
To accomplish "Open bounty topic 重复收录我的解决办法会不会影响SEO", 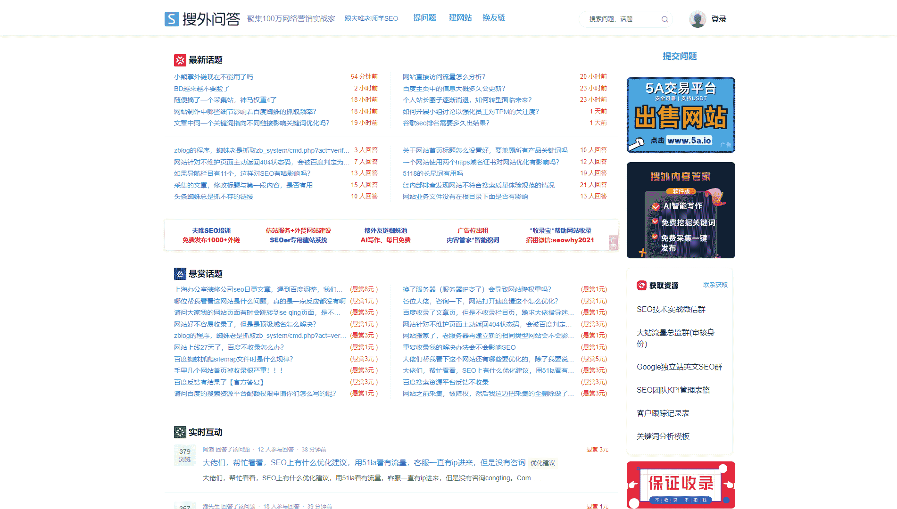I will [459, 347].
